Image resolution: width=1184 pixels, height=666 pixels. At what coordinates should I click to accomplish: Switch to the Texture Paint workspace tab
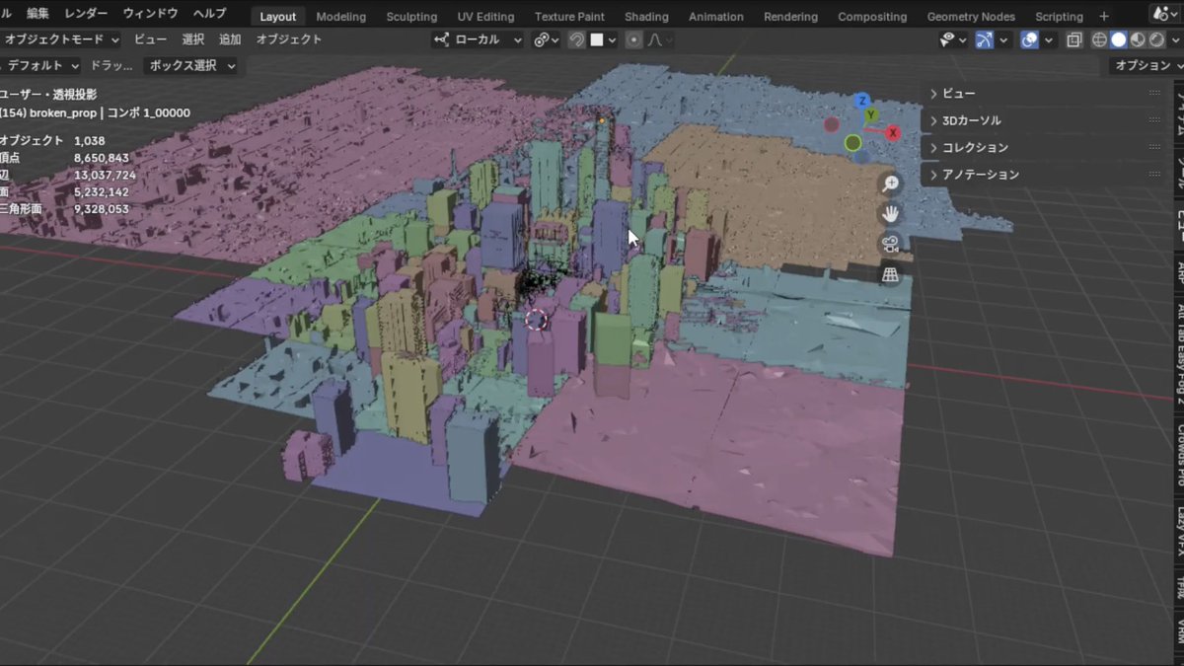[x=569, y=16]
